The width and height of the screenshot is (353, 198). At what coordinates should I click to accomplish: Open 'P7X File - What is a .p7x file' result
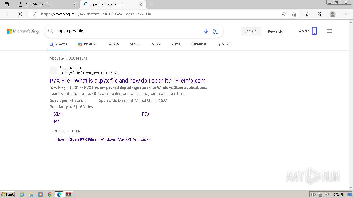tap(127, 81)
